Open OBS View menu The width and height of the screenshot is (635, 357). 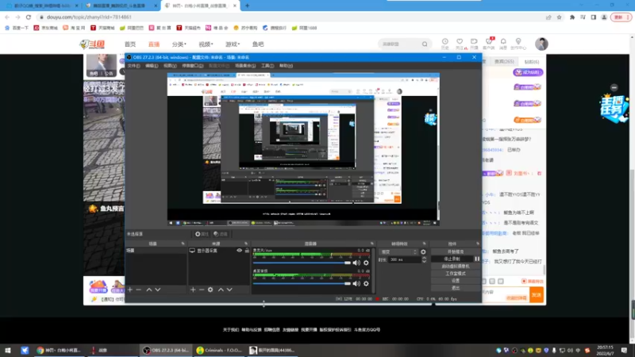(x=170, y=66)
